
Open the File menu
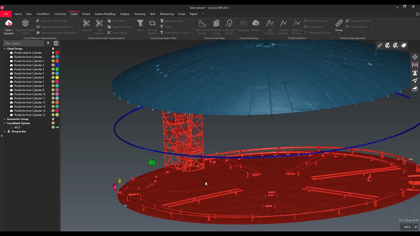point(6,14)
